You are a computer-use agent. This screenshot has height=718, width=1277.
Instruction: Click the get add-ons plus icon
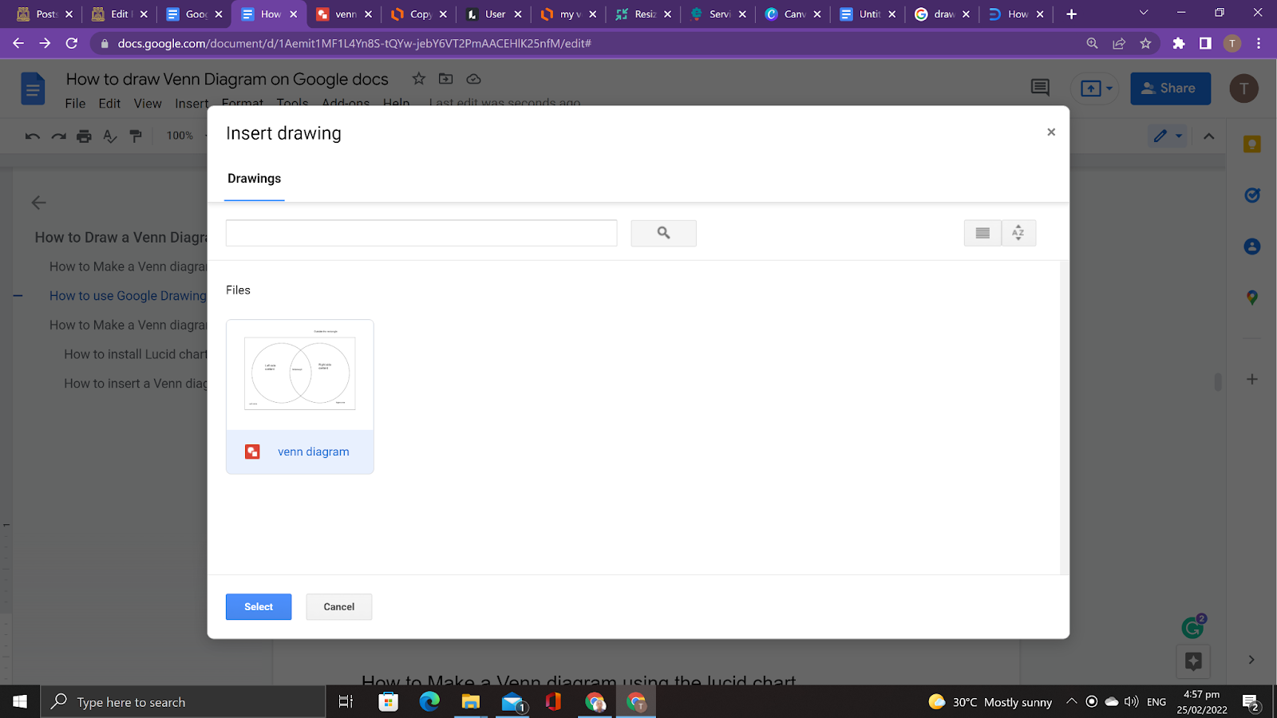1252,379
